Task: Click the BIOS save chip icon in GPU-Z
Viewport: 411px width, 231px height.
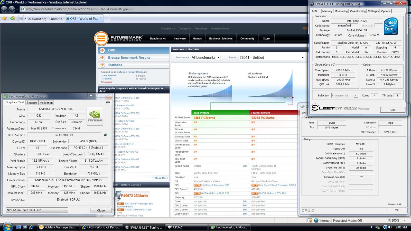Action: (x=105, y=135)
